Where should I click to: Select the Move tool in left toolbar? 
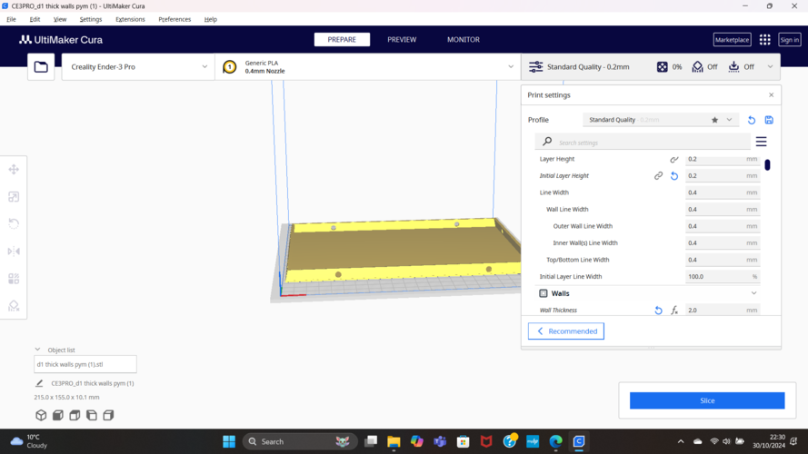[x=14, y=170]
